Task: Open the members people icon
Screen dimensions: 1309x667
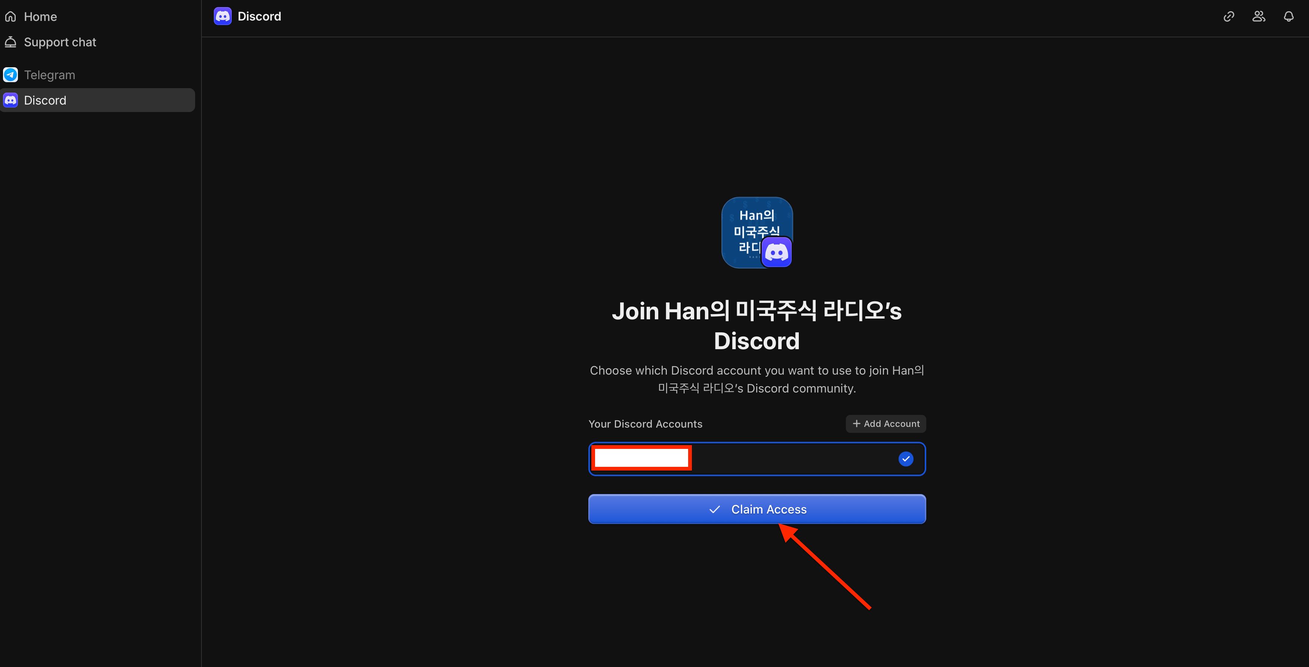Action: 1259,16
